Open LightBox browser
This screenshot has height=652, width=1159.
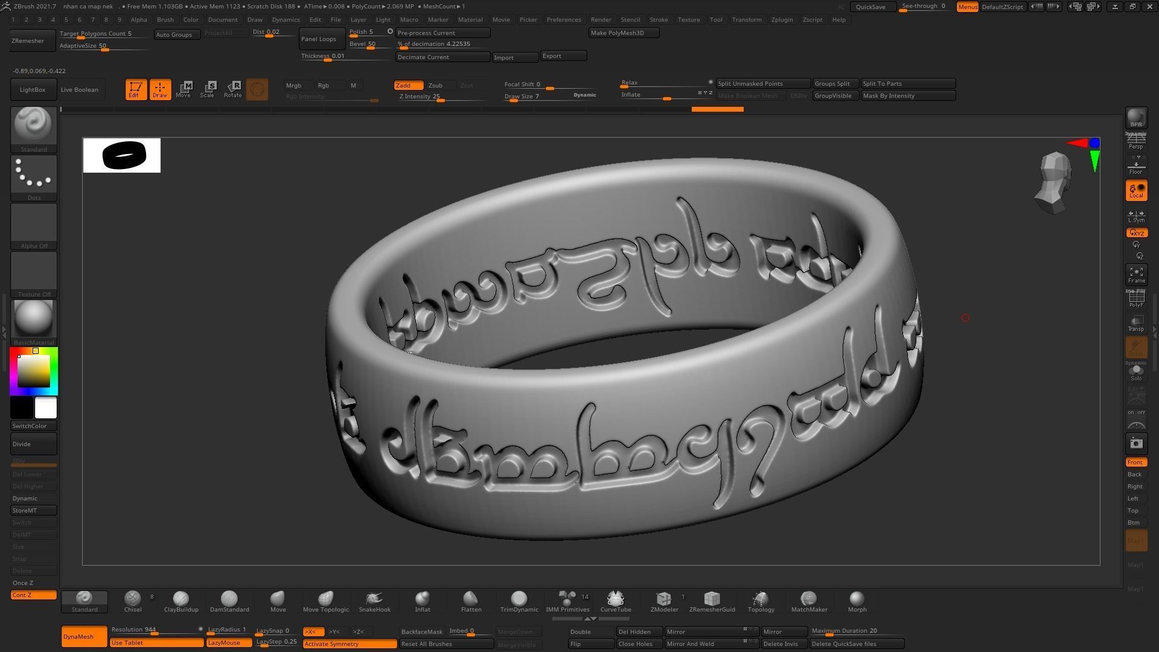pos(33,89)
